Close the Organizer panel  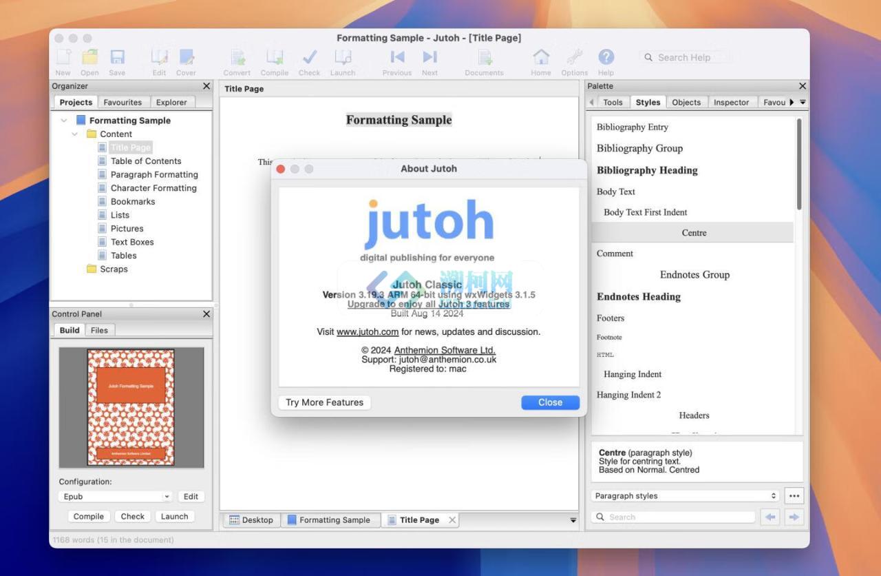[x=206, y=86]
